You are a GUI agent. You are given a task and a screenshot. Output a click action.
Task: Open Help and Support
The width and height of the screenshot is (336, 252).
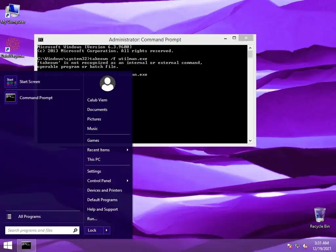pyautogui.click(x=102, y=209)
